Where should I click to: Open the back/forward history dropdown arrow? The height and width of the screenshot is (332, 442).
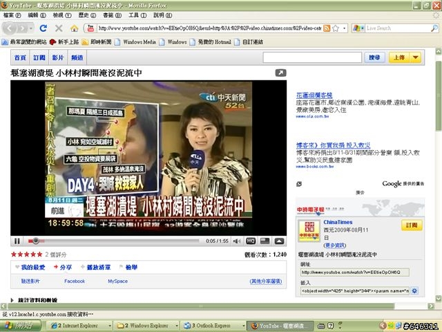[31, 28]
